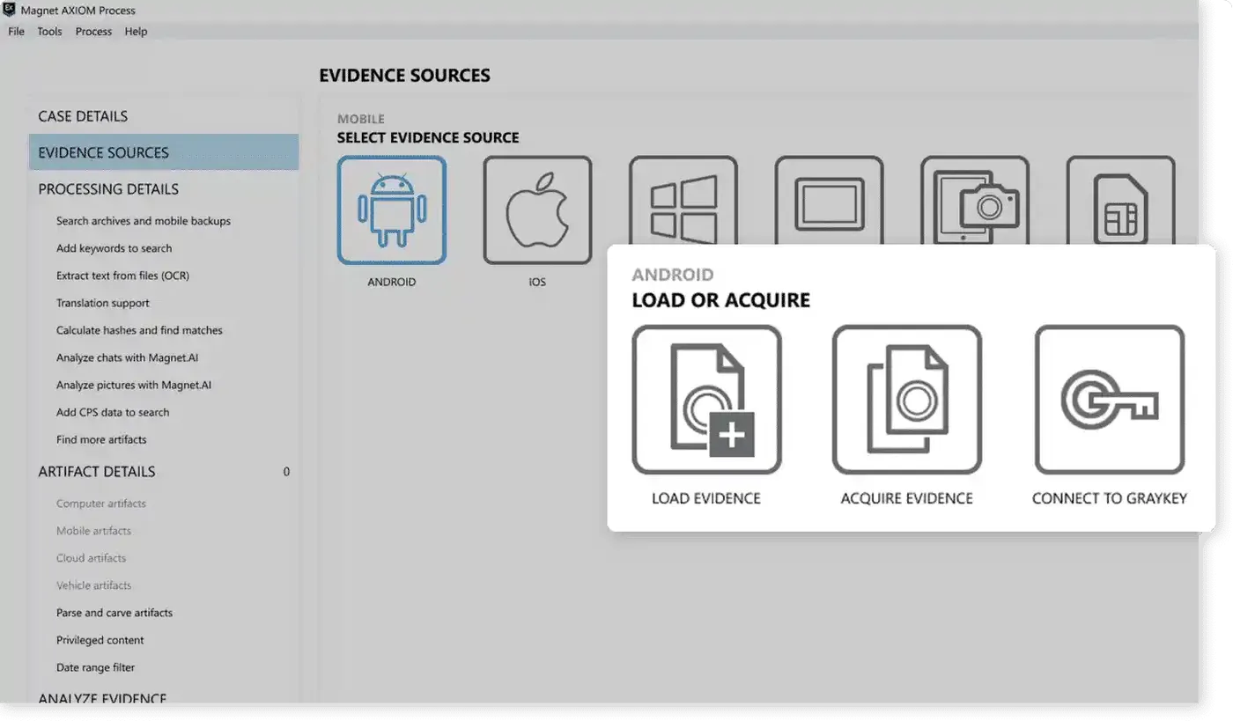Open Add keywords to search
The height and width of the screenshot is (721, 1233).
(114, 248)
